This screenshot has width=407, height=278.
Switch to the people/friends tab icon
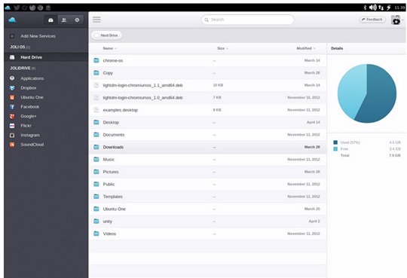64,20
